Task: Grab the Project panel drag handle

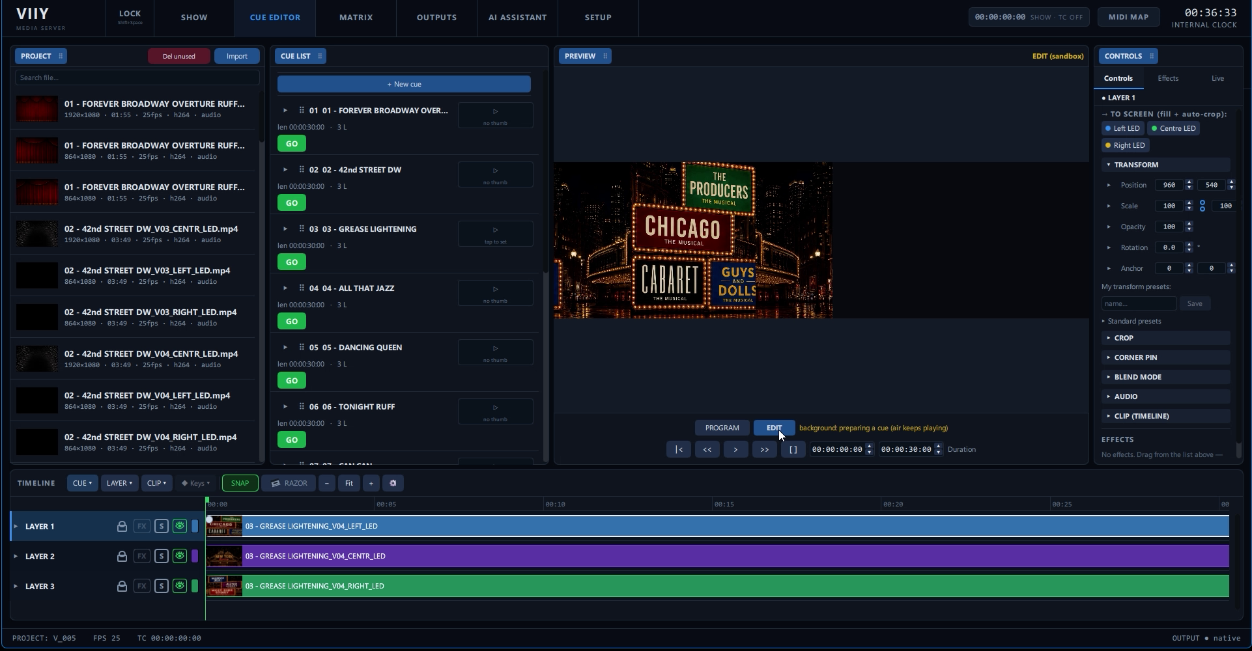Action: tap(61, 56)
